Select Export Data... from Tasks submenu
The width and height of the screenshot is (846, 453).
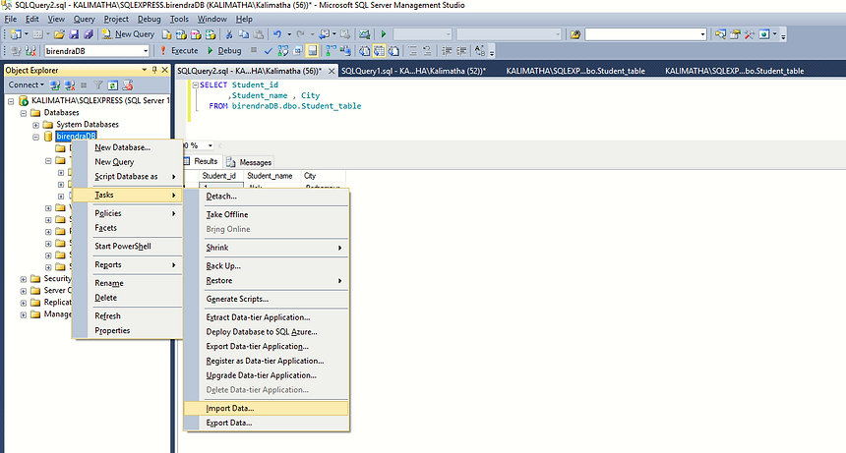pos(266,423)
